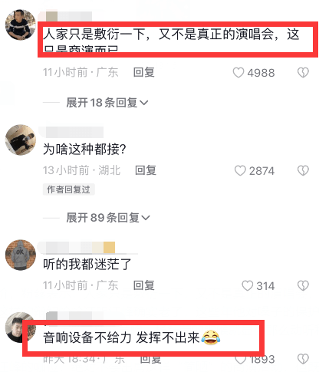Dislike the 为啥这种都接 comment
This screenshot has height=372, width=319.
(303, 170)
